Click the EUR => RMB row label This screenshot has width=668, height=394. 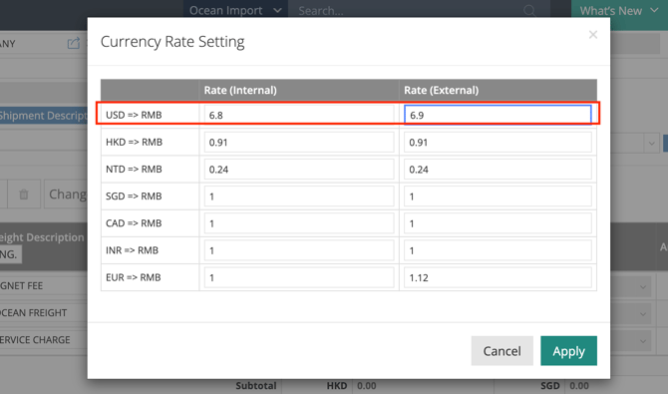[x=134, y=277]
